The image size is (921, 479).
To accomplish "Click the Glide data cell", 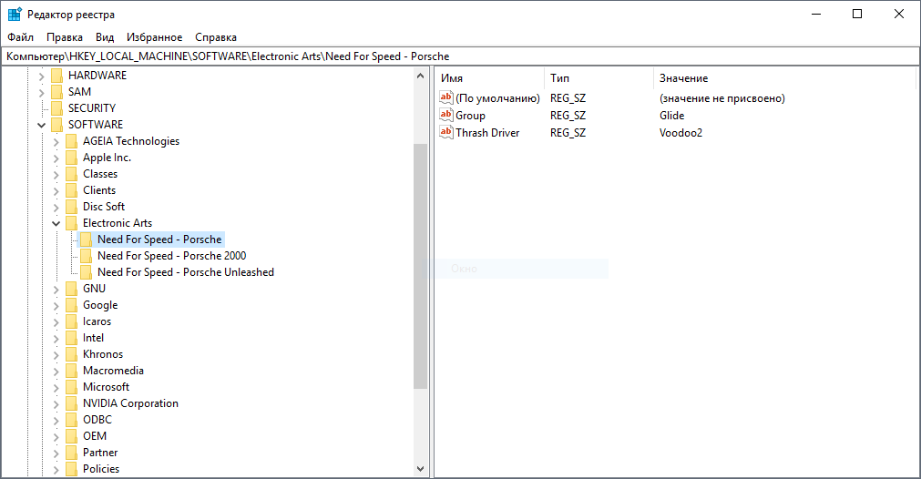I will [672, 116].
